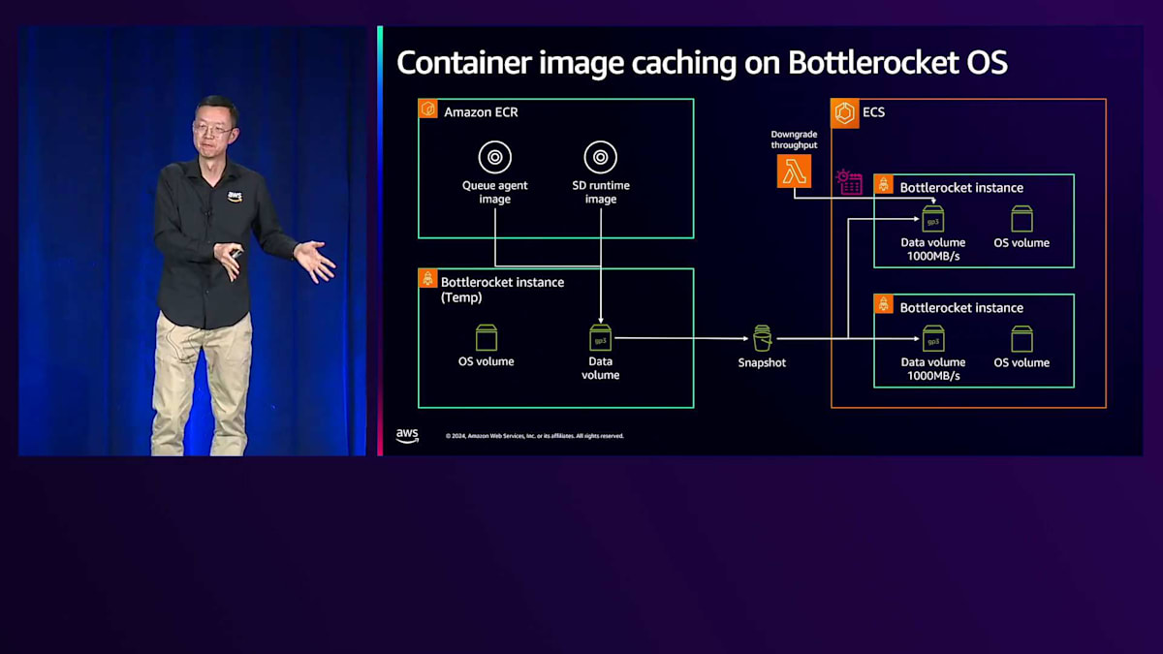Image resolution: width=1163 pixels, height=654 pixels.
Task: Select gp3 Data volume icon in upper ECS instance
Action: (x=933, y=218)
